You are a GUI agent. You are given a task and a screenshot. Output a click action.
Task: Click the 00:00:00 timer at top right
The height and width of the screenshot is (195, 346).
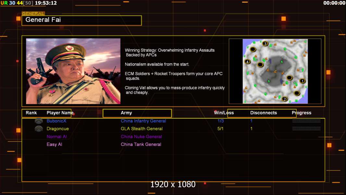[x=334, y=3]
